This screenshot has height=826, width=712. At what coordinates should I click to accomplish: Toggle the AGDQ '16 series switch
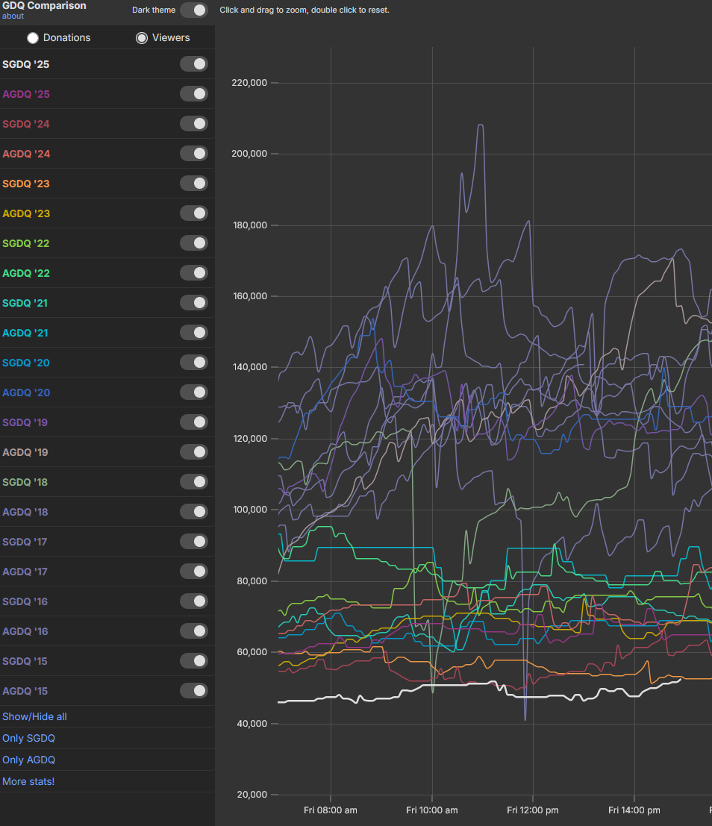click(x=193, y=631)
